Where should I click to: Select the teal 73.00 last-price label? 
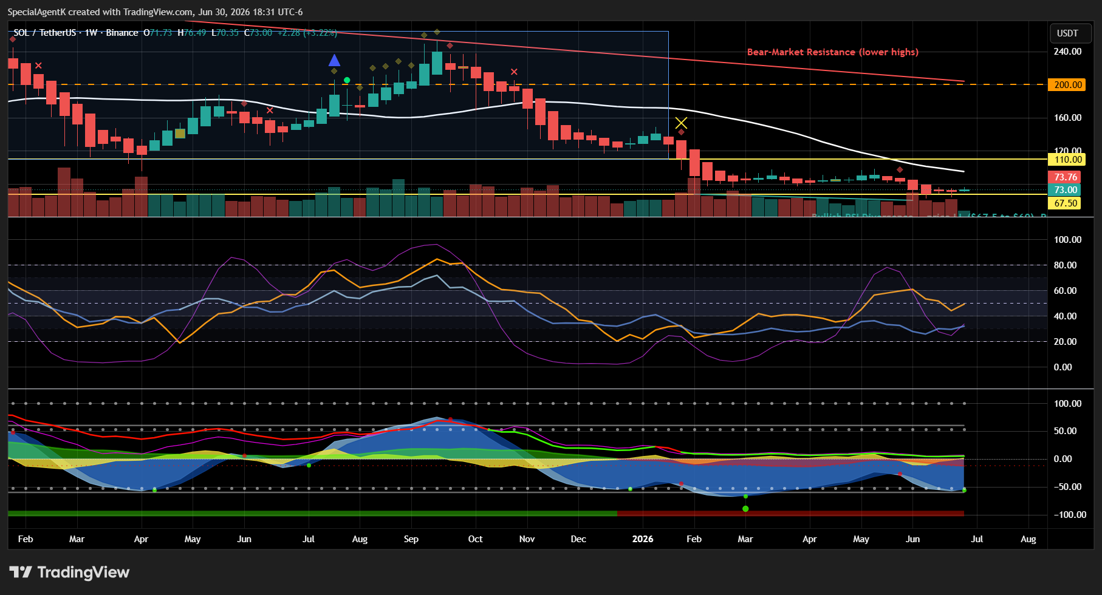[x=1065, y=190]
